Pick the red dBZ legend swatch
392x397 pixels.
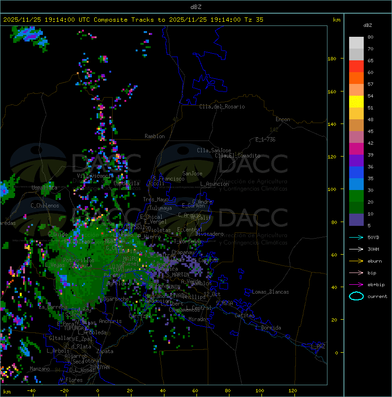356,66
